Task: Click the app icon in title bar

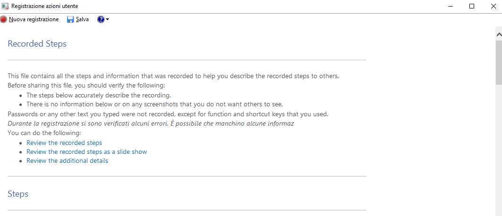Action: 5,6
